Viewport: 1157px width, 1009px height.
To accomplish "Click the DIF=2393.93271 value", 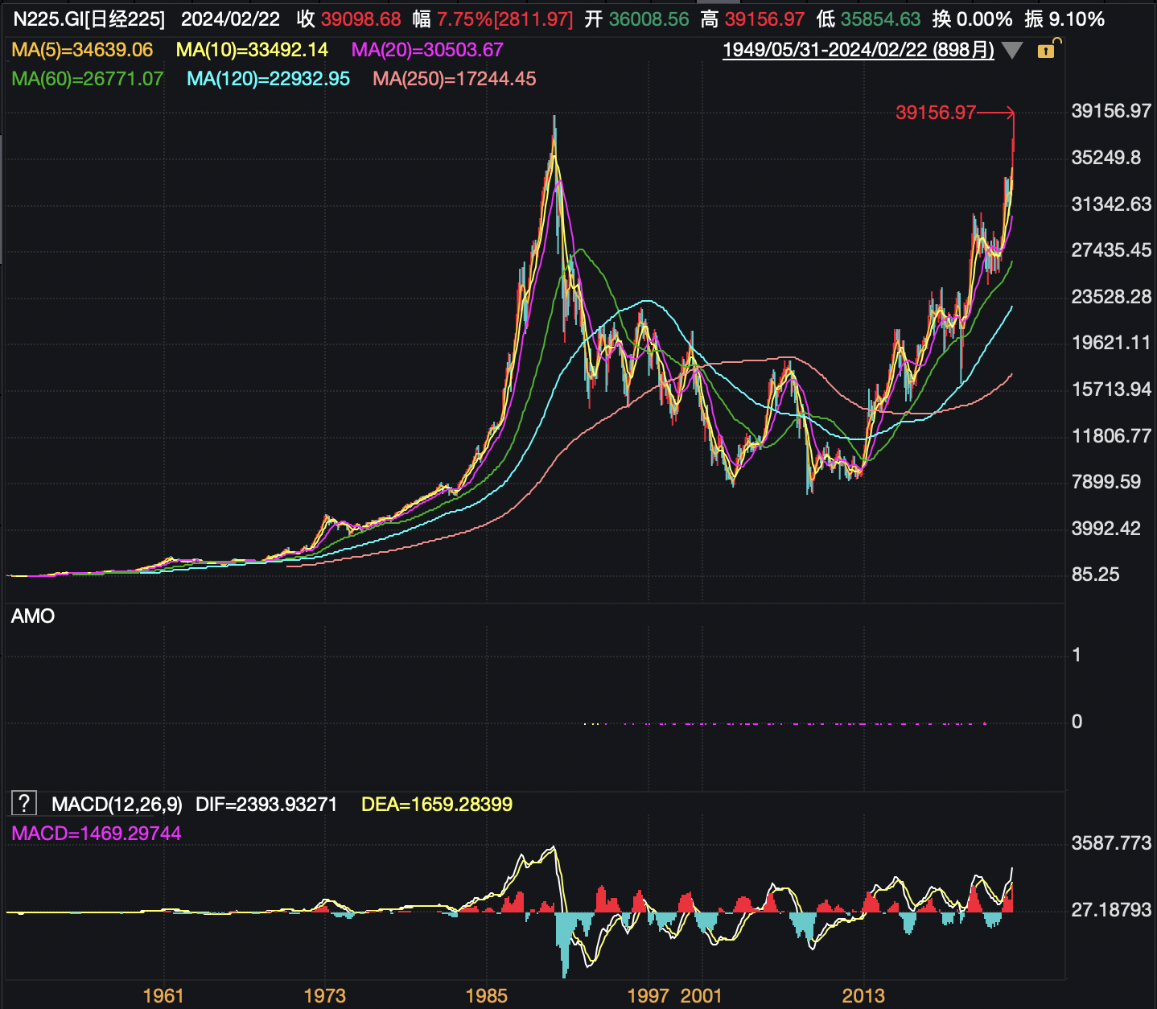I will tap(266, 805).
